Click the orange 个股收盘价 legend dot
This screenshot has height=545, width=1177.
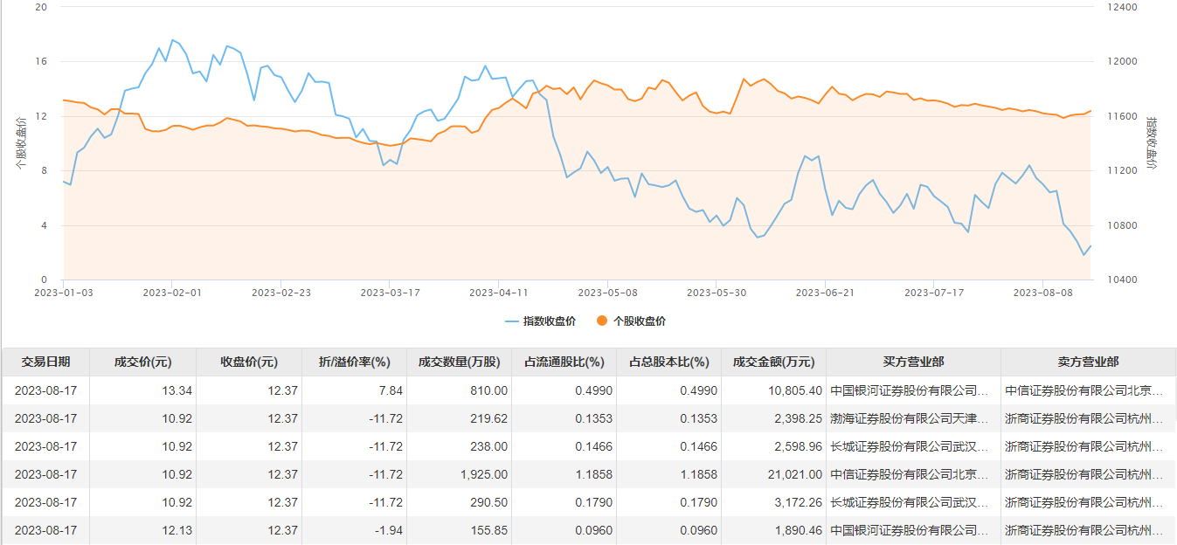coord(602,321)
